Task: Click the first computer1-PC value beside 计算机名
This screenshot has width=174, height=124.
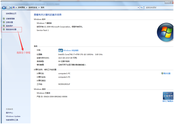Action: (x=64, y=73)
